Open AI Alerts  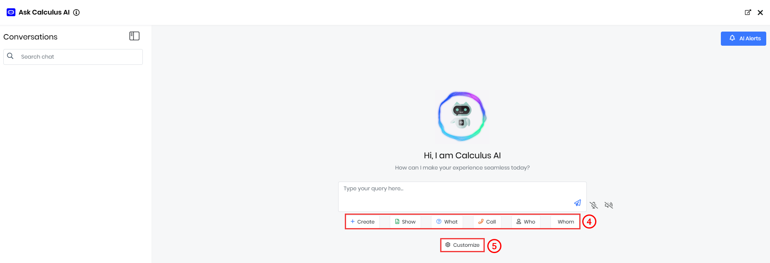point(743,39)
